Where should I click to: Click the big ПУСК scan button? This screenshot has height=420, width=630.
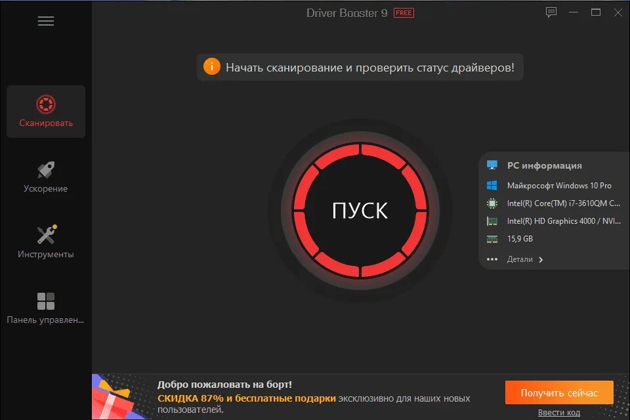360,210
